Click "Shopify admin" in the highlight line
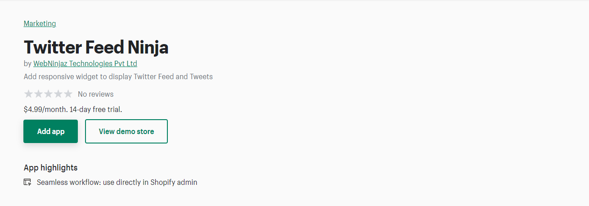The width and height of the screenshot is (589, 206). click(x=174, y=182)
